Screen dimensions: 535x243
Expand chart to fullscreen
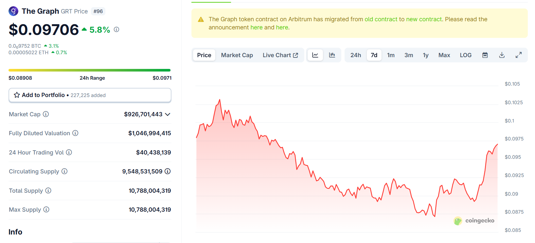pos(519,55)
